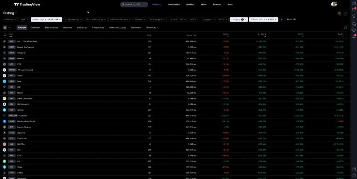The width and height of the screenshot is (357, 179).
Task: Sort by the Market cap column header
Action: pyautogui.click(x=191, y=35)
